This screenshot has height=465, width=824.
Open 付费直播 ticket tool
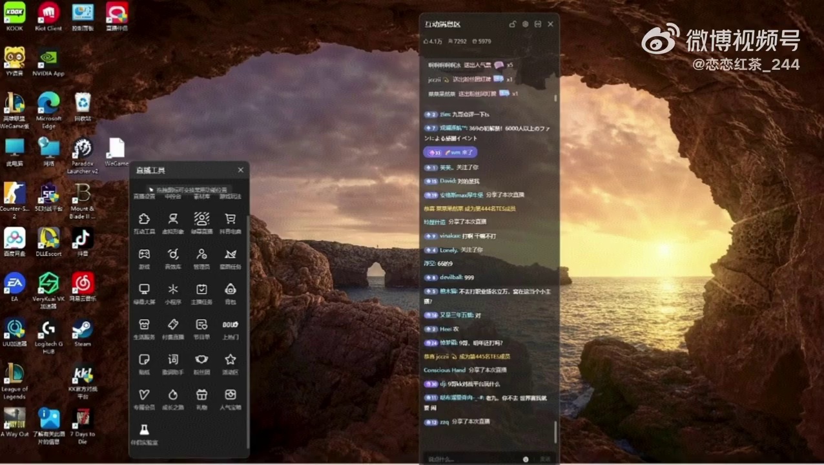click(x=173, y=328)
